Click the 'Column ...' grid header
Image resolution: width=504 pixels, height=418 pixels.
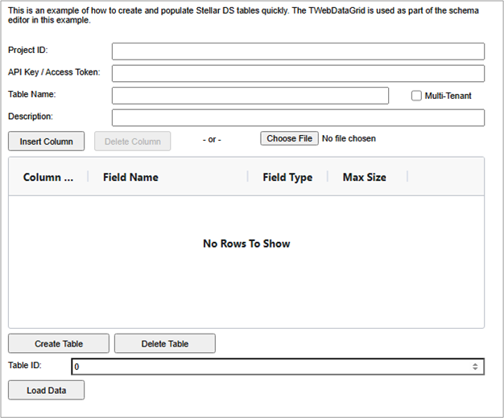point(48,177)
